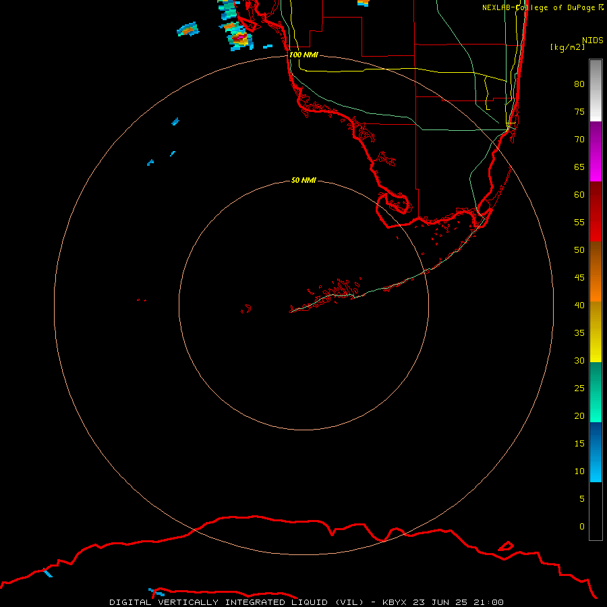Select the "NEXLAB-College of DuPage" credit text
Viewport: 607px width, 607px height.
[539, 7]
